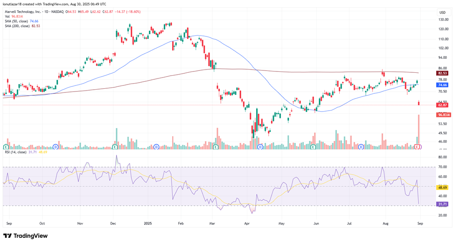This screenshot has width=455, height=247.
Task: Select the dividend D marker in January 2025
Action: click(156, 147)
